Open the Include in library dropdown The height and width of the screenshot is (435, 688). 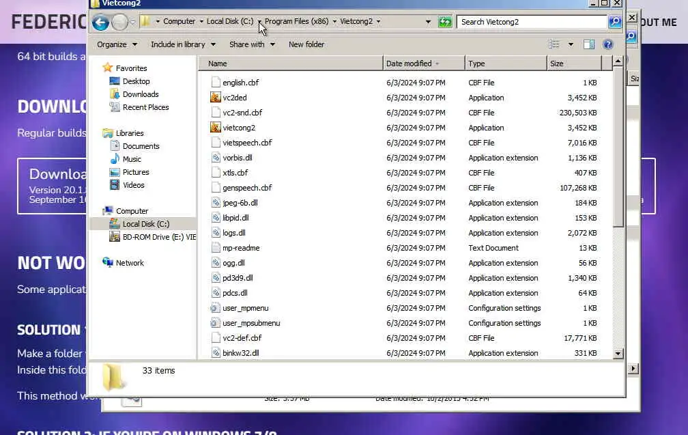[x=183, y=44]
